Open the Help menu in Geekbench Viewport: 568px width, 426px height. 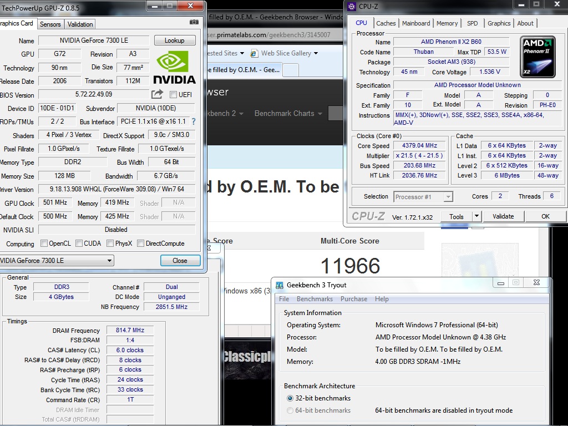click(x=382, y=299)
